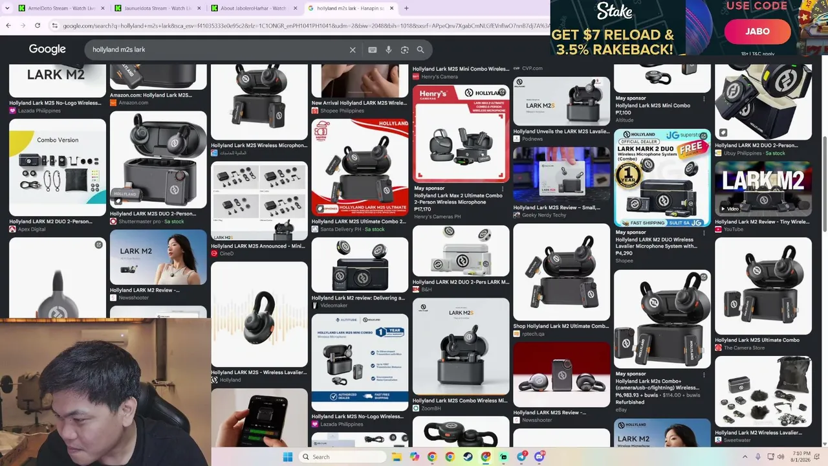Open 'Hollyland Unveils the LARK M2S' Podnews link

pyautogui.click(x=561, y=131)
